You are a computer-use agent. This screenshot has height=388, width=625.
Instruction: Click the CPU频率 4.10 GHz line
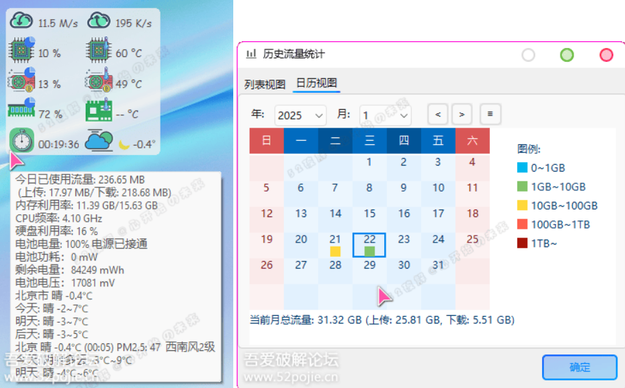[58, 218]
